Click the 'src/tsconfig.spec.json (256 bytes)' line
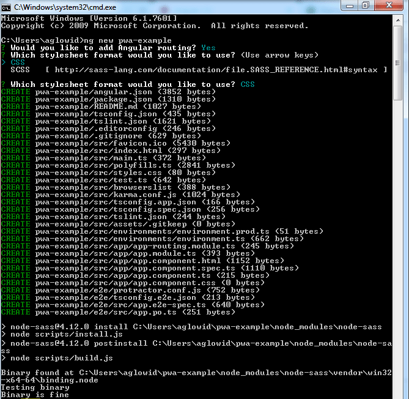Viewport: 409px width, 399px height. tap(130, 209)
